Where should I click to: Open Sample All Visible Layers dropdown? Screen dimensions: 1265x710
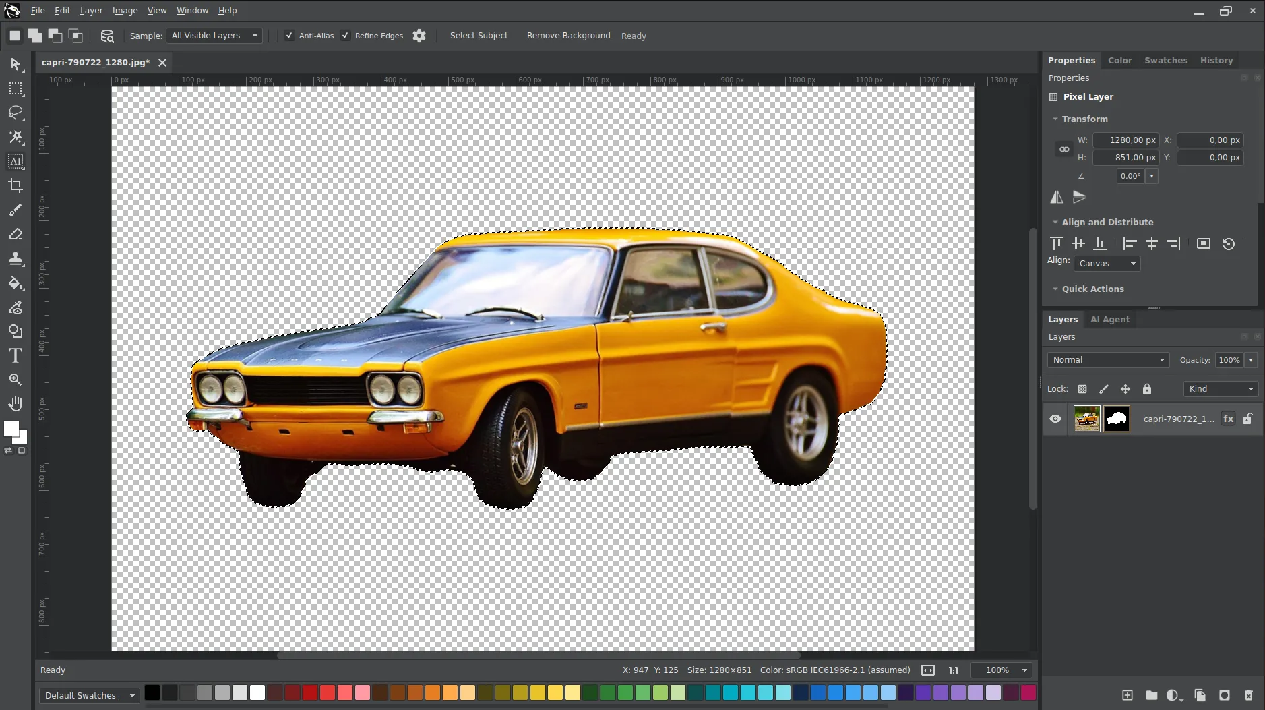[x=215, y=36]
